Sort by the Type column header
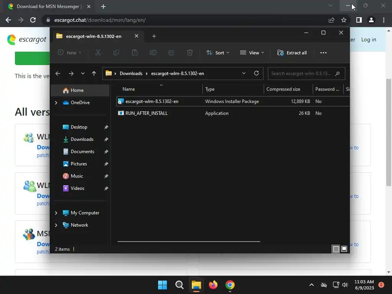Screen dimensions: 392x294 (233, 89)
